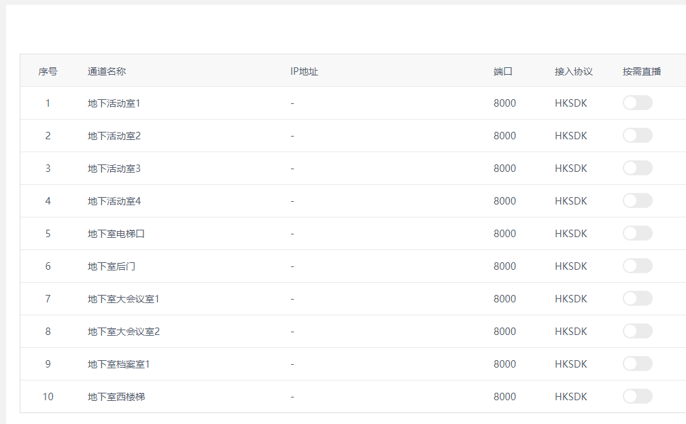Switch on live toggle for 地下室西楼梯
686x424 pixels.
pos(637,396)
